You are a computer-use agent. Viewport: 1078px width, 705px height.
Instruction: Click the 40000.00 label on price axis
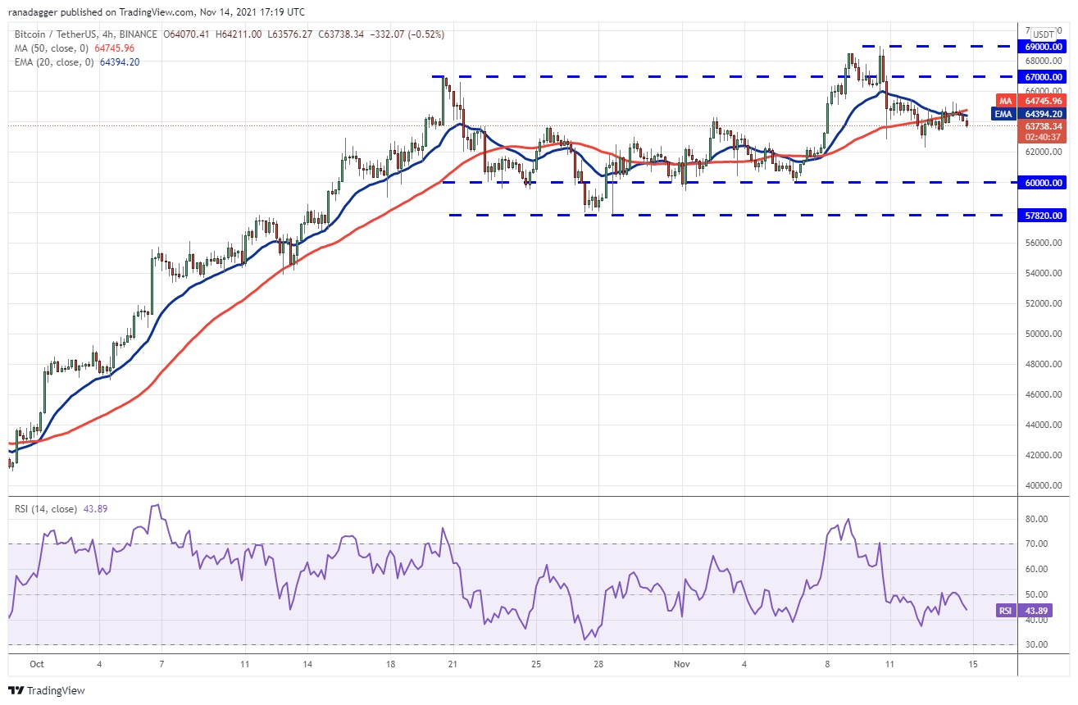point(1043,486)
